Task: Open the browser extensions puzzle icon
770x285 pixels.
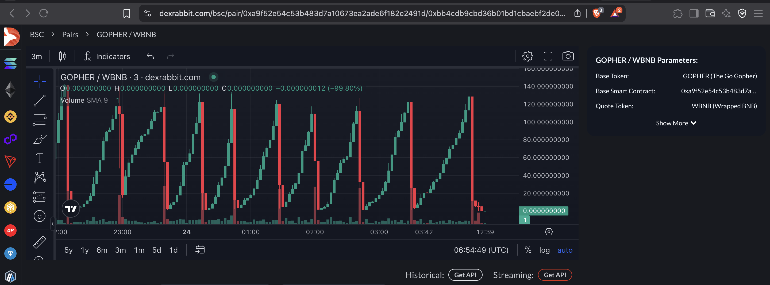Action: [678, 13]
